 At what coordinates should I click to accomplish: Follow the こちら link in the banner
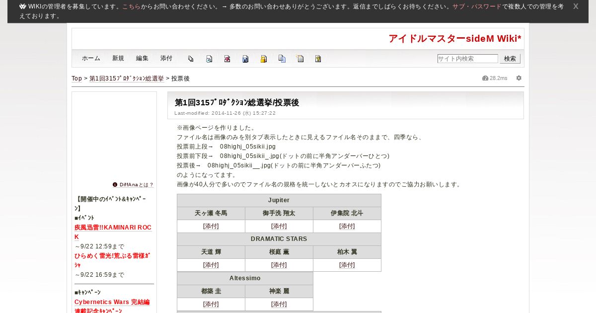pos(132,6)
